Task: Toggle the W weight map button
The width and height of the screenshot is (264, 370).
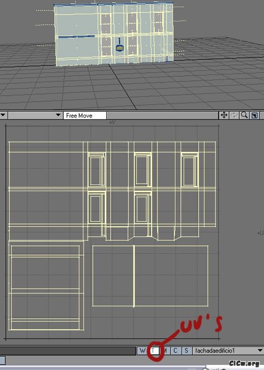Action: point(142,351)
